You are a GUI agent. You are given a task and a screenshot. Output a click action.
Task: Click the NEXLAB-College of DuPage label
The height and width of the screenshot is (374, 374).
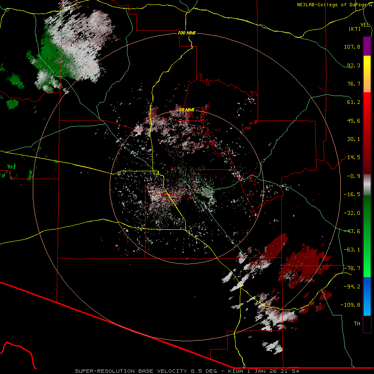(x=334, y=5)
